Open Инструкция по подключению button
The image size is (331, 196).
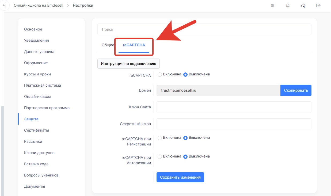point(128,64)
